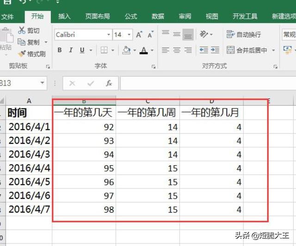296x246 pixels.
Task: Click the Format Painter (格式刷) brush
Action: click(22, 54)
